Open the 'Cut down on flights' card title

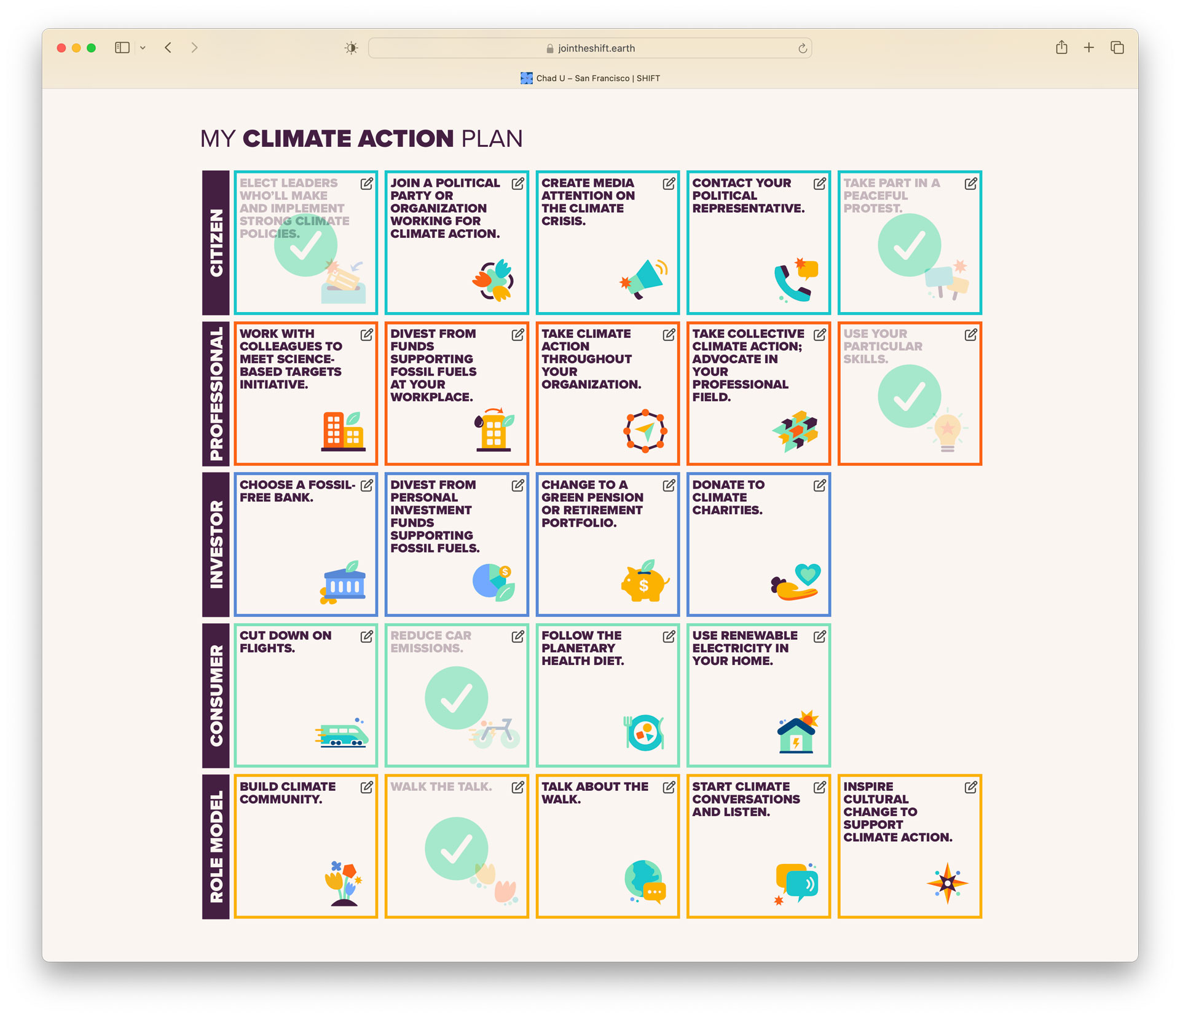[285, 642]
